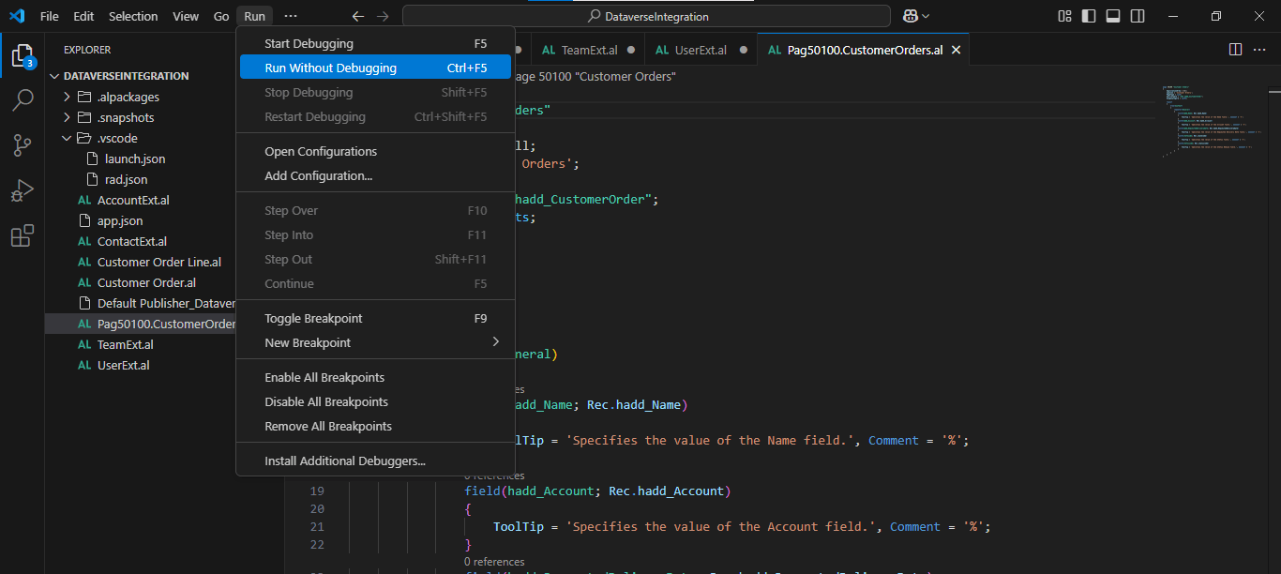Click the Customize Layout icon
1281x574 pixels.
coord(1064,16)
